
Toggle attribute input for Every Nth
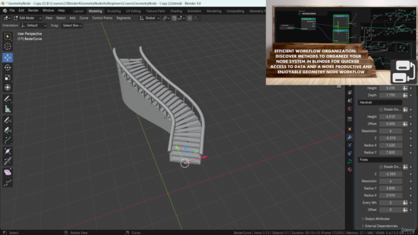point(405,203)
